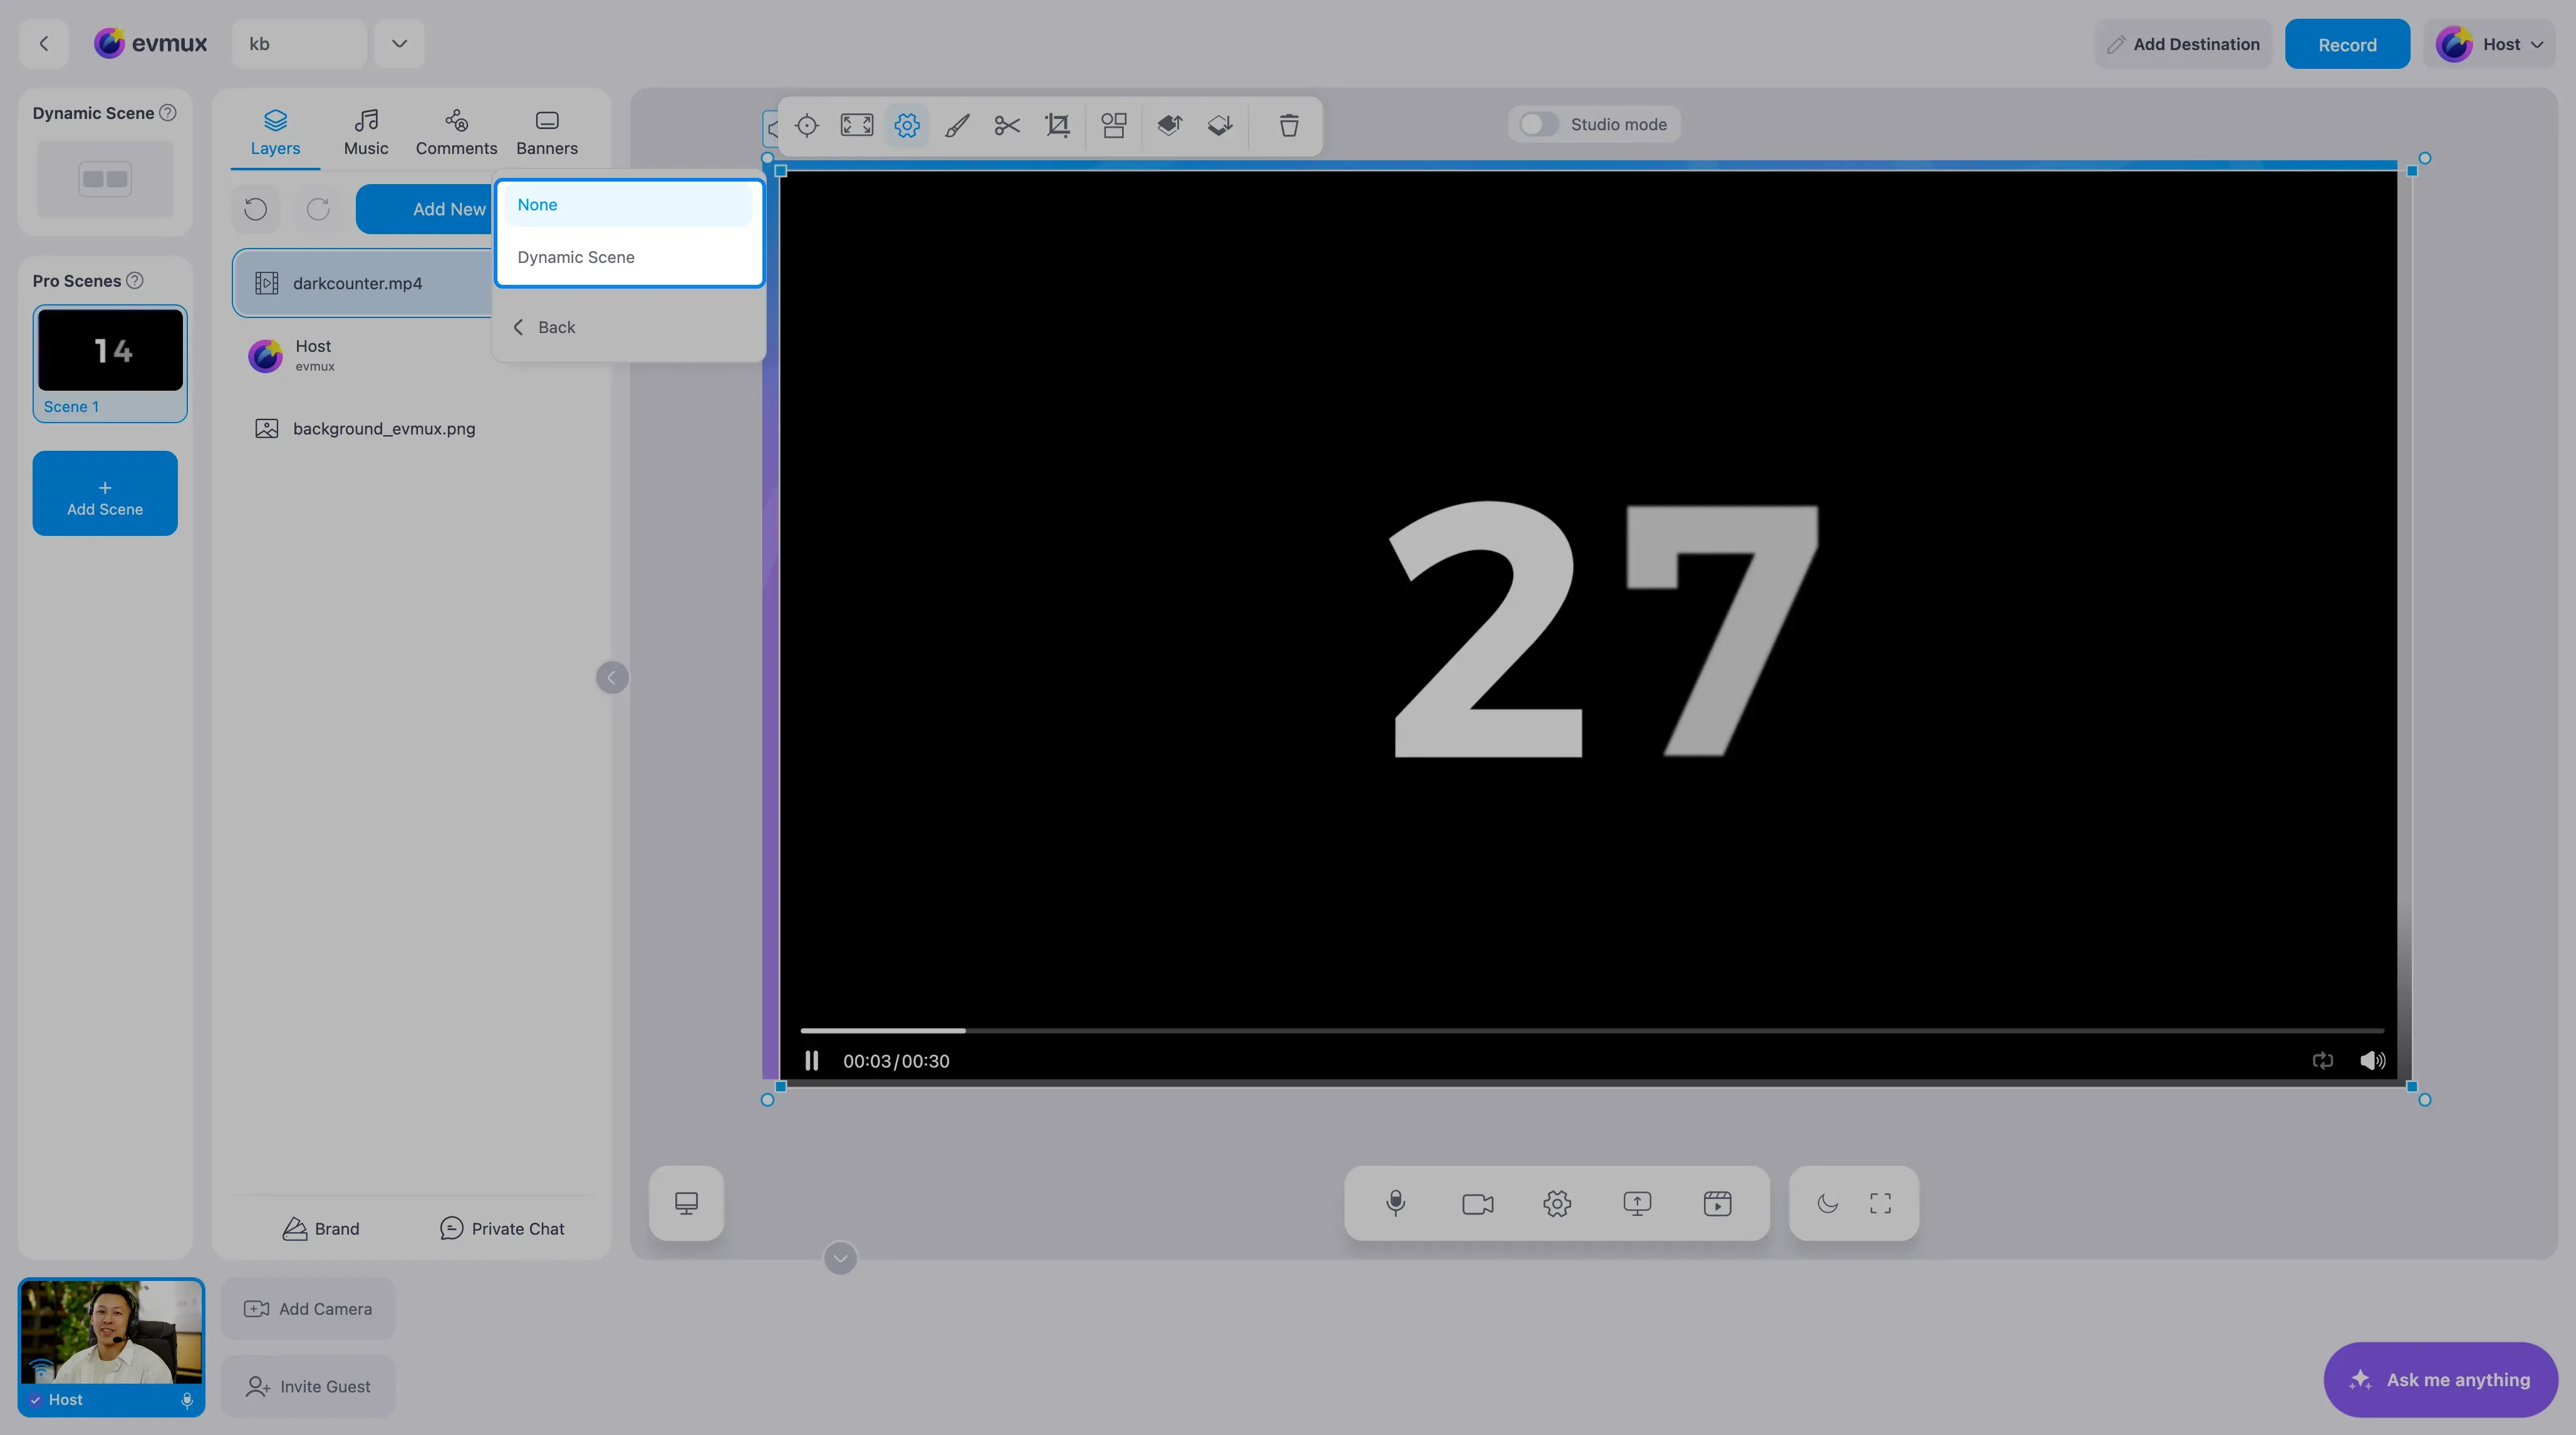
Task: Switch to Comments tab
Action: [x=456, y=133]
